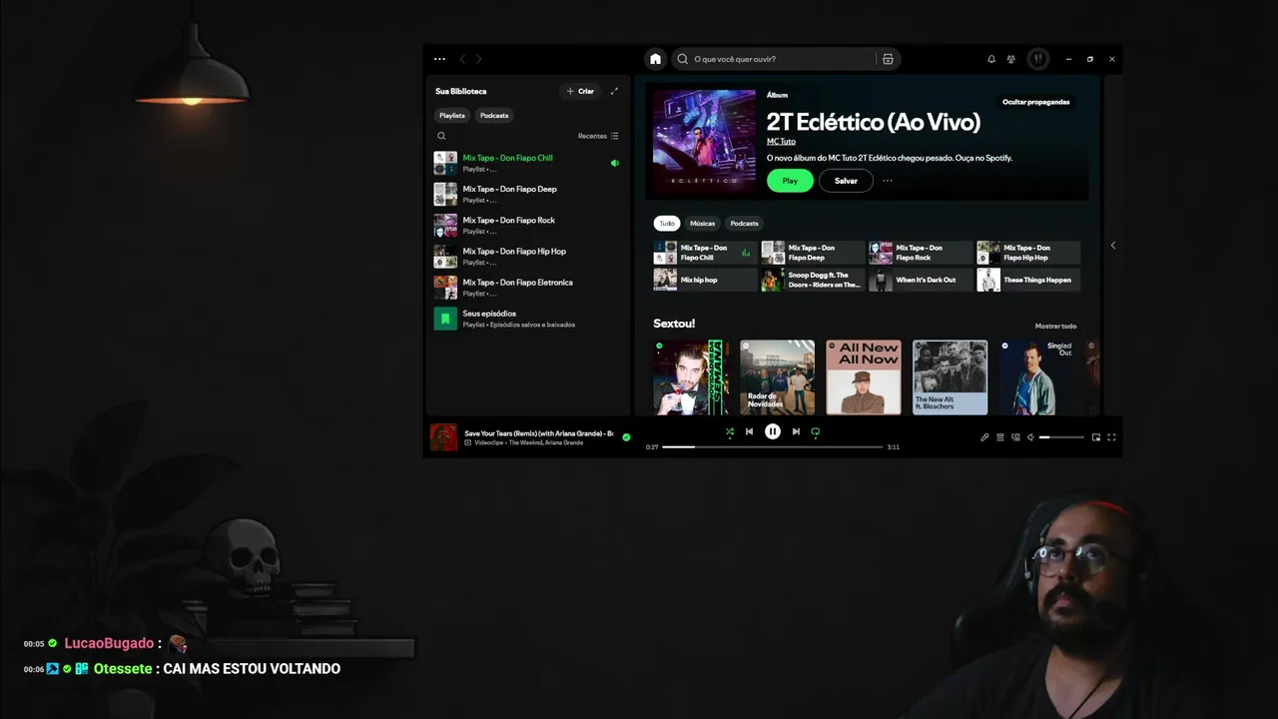Open The New Alt ft. Bleachers card
The height and width of the screenshot is (719, 1278).
(x=950, y=377)
